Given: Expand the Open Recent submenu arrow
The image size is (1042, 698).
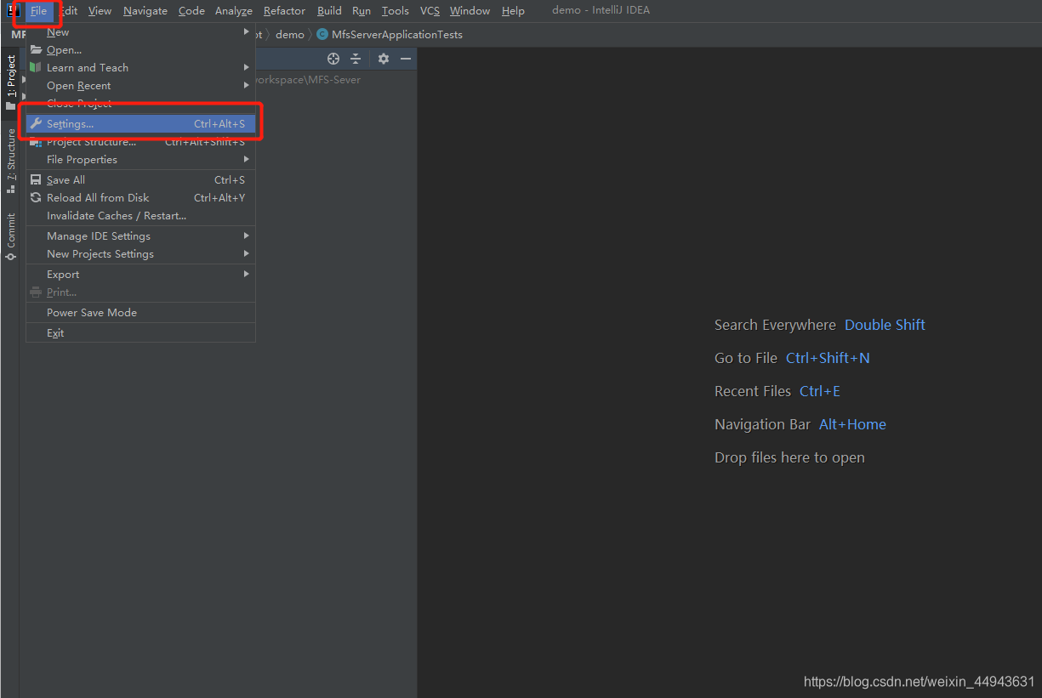Looking at the screenshot, I should point(247,86).
